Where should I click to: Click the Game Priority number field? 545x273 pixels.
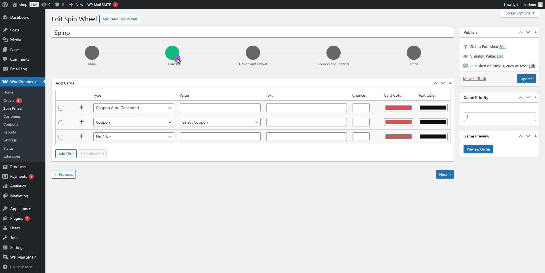point(500,117)
